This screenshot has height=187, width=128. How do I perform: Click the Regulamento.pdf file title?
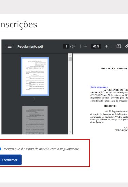pyautogui.click(x=30, y=46)
